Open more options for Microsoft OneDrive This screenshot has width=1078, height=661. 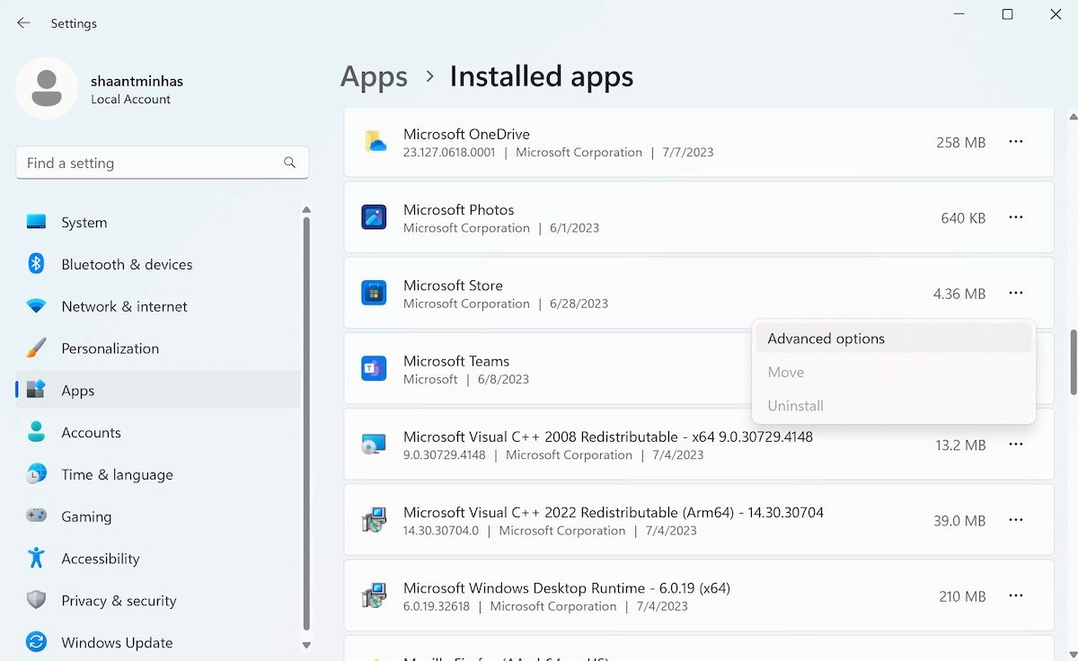pos(1015,142)
